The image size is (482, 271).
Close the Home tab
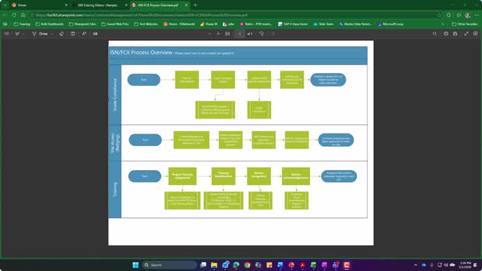click(x=66, y=5)
